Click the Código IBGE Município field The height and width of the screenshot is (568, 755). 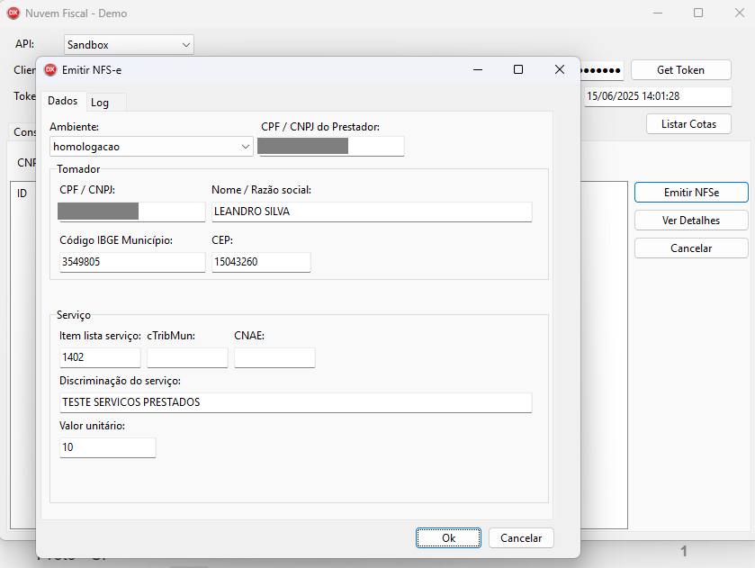click(131, 262)
